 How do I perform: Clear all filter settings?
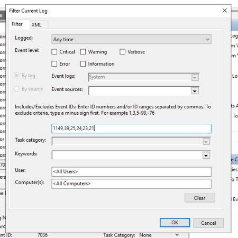tap(200, 198)
